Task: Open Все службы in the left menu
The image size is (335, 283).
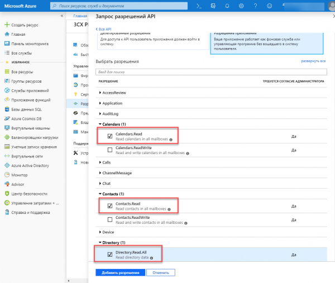Action: click(x=23, y=52)
